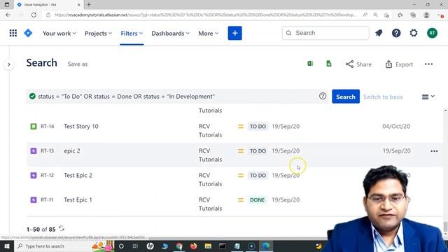Open the RT profile avatar

pyautogui.click(x=432, y=33)
